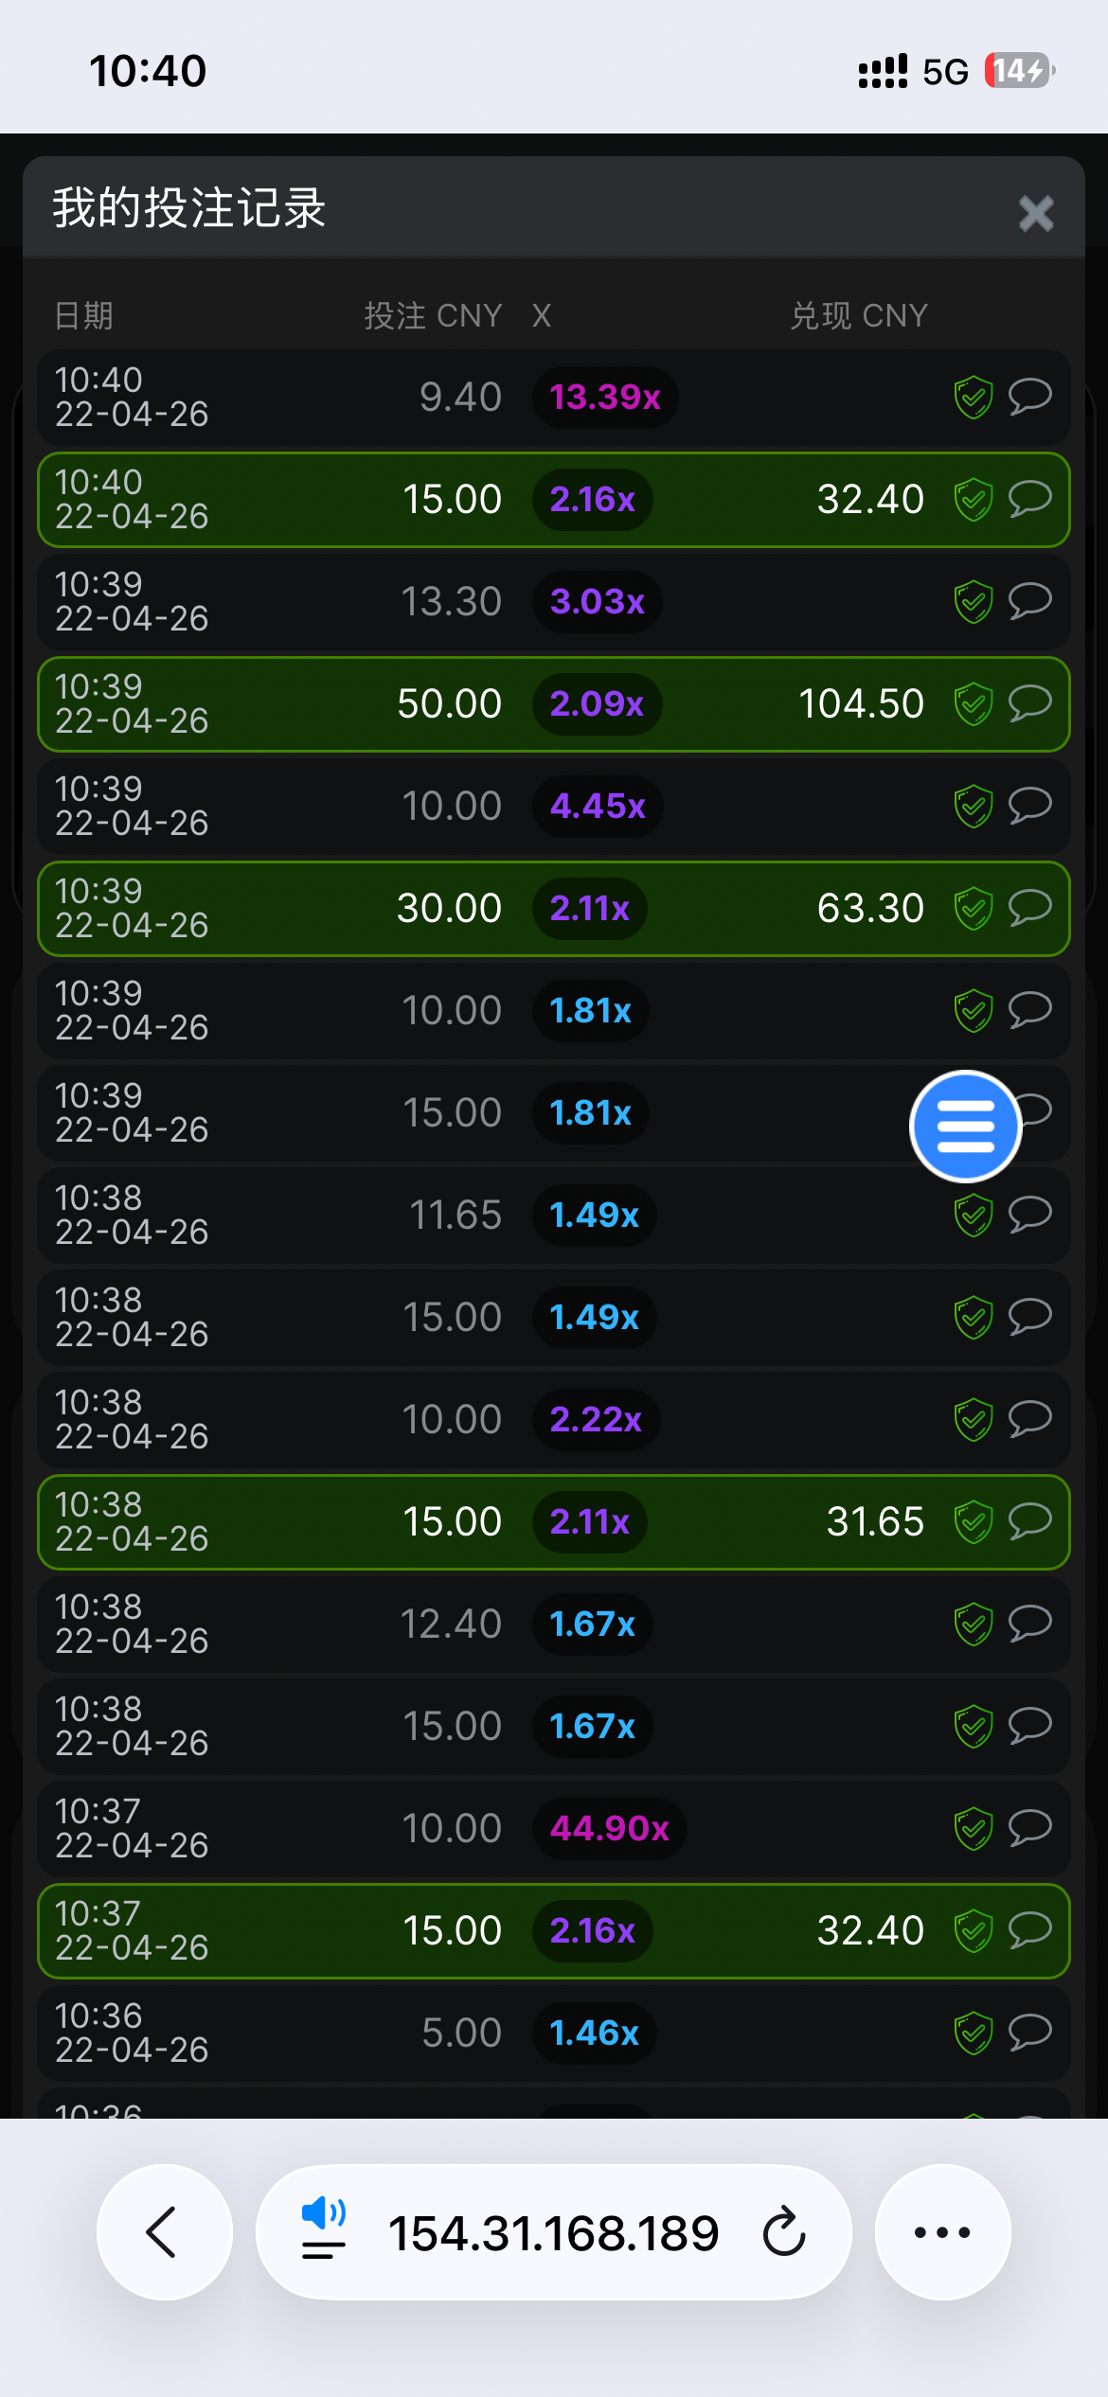Tap the 44.90x multiplier badge
This screenshot has width=1108, height=2397.
(609, 1829)
